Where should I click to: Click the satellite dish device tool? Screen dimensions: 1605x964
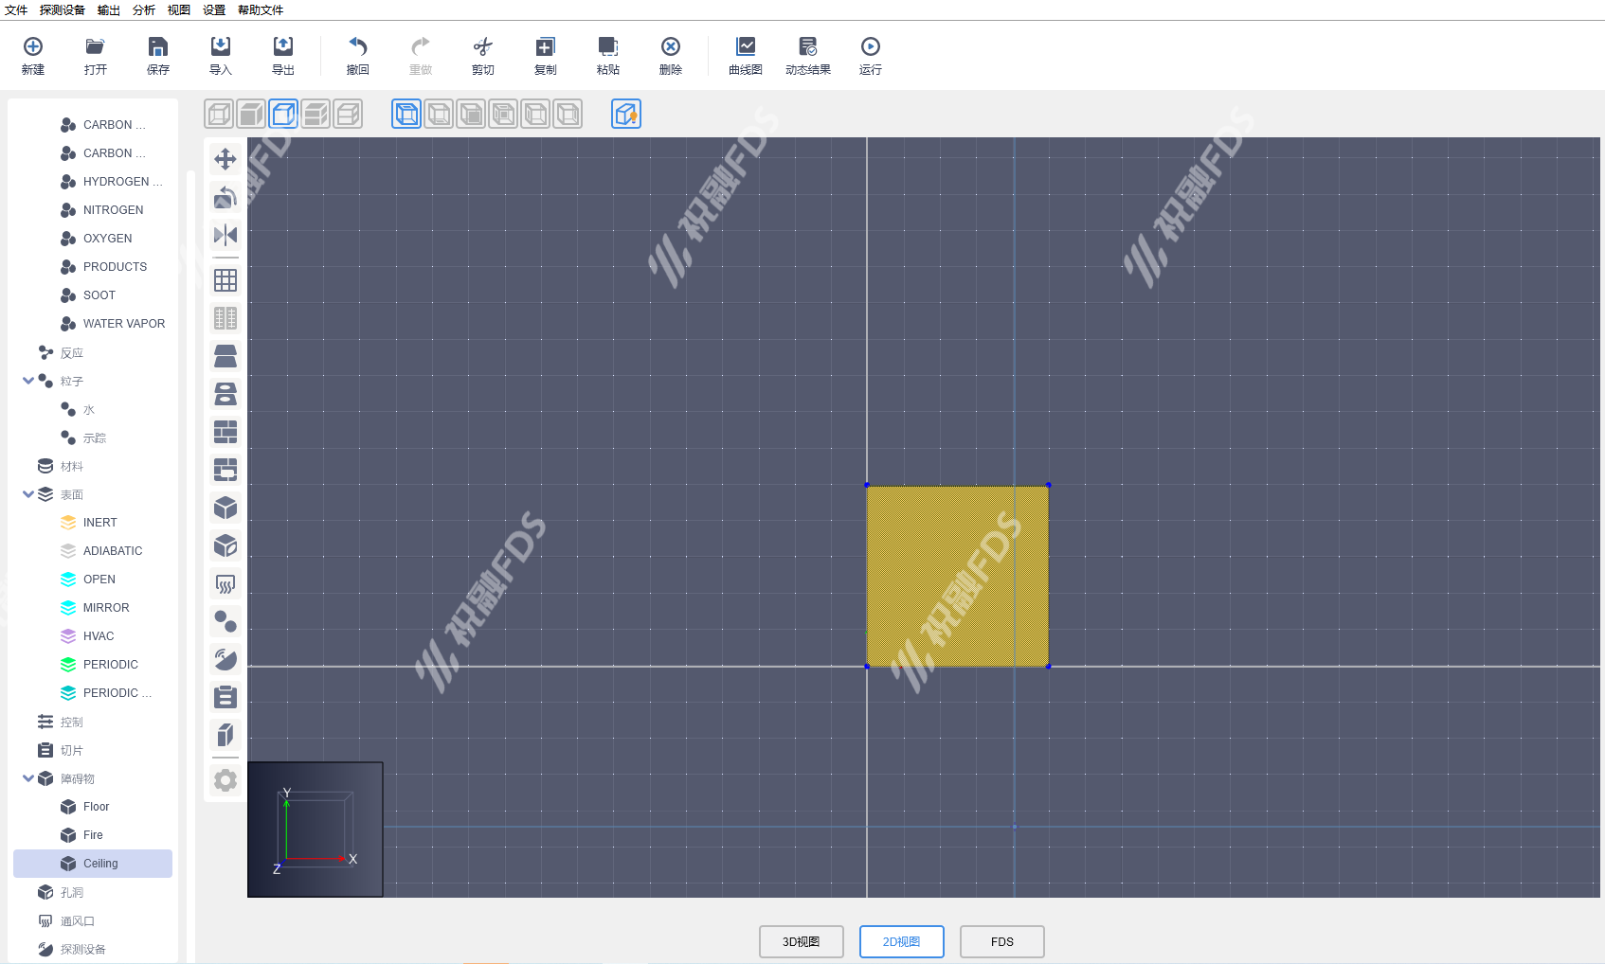pyautogui.click(x=225, y=659)
